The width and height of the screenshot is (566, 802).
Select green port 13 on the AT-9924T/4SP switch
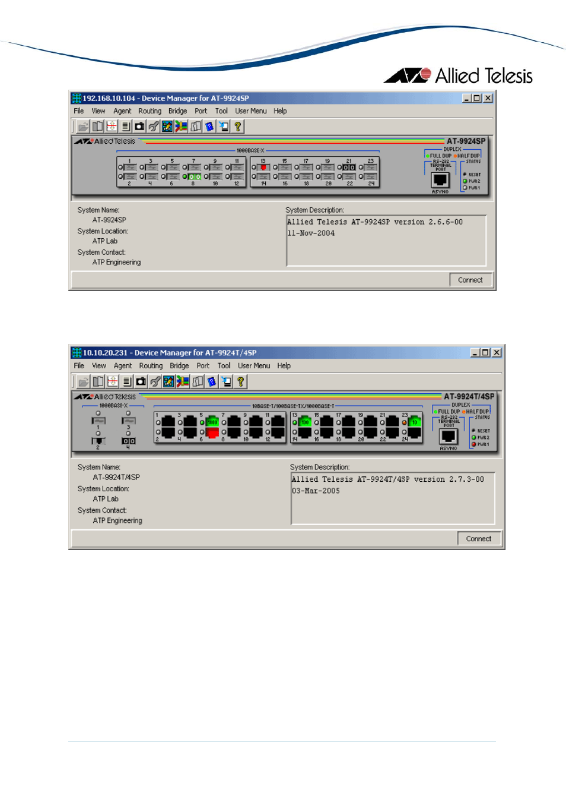point(304,422)
